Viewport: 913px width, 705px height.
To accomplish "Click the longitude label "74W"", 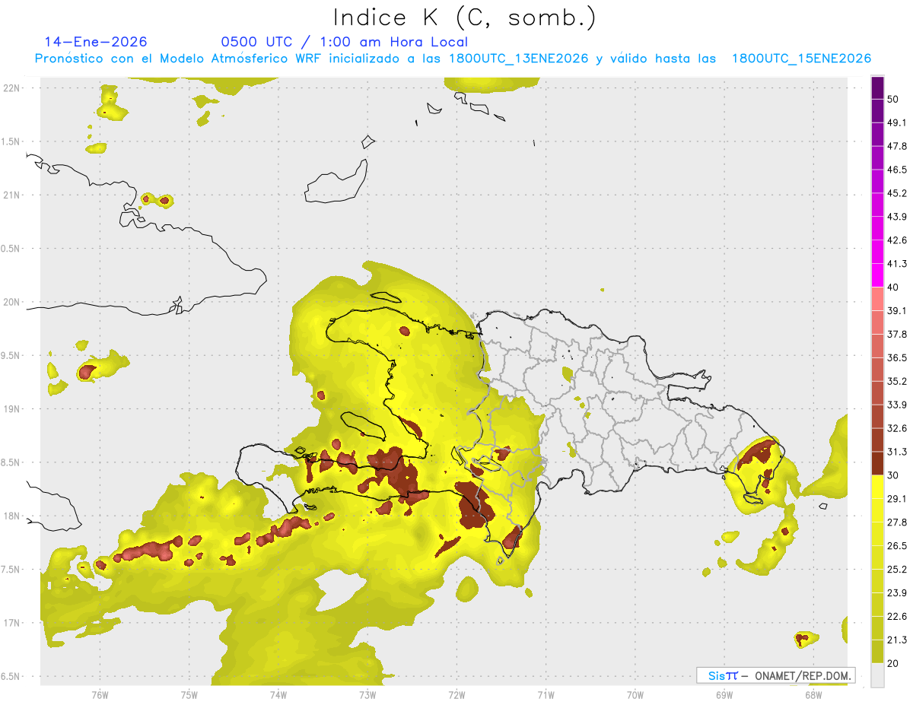I will click(x=278, y=695).
